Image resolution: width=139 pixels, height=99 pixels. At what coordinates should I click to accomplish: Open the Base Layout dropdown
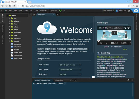click(x=70, y=70)
